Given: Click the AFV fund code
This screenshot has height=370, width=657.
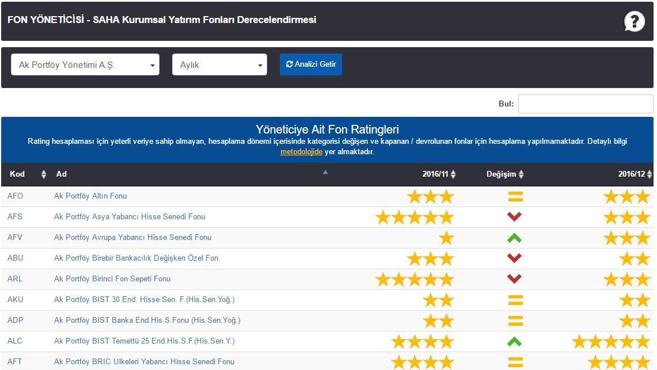Looking at the screenshot, I should (x=14, y=237).
